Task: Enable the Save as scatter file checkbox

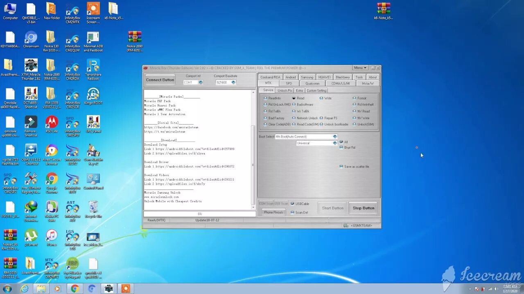Action: point(354,167)
